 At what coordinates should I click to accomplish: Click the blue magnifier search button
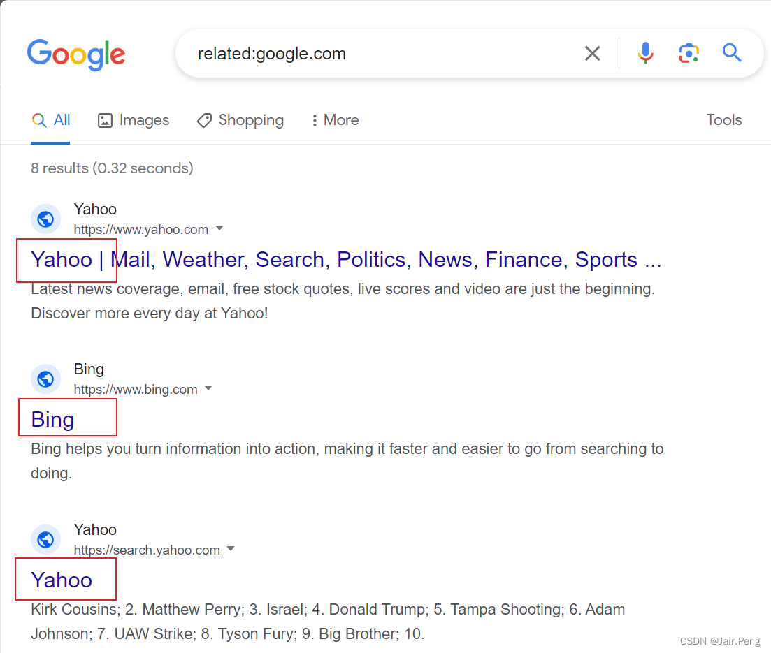pyautogui.click(x=732, y=52)
